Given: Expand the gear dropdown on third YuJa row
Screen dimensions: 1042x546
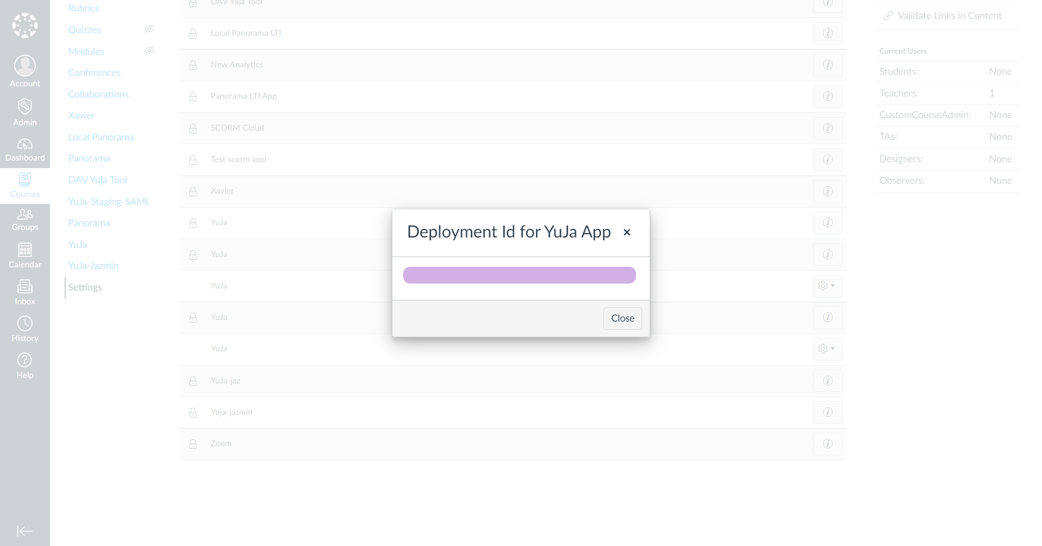Looking at the screenshot, I should tap(827, 286).
